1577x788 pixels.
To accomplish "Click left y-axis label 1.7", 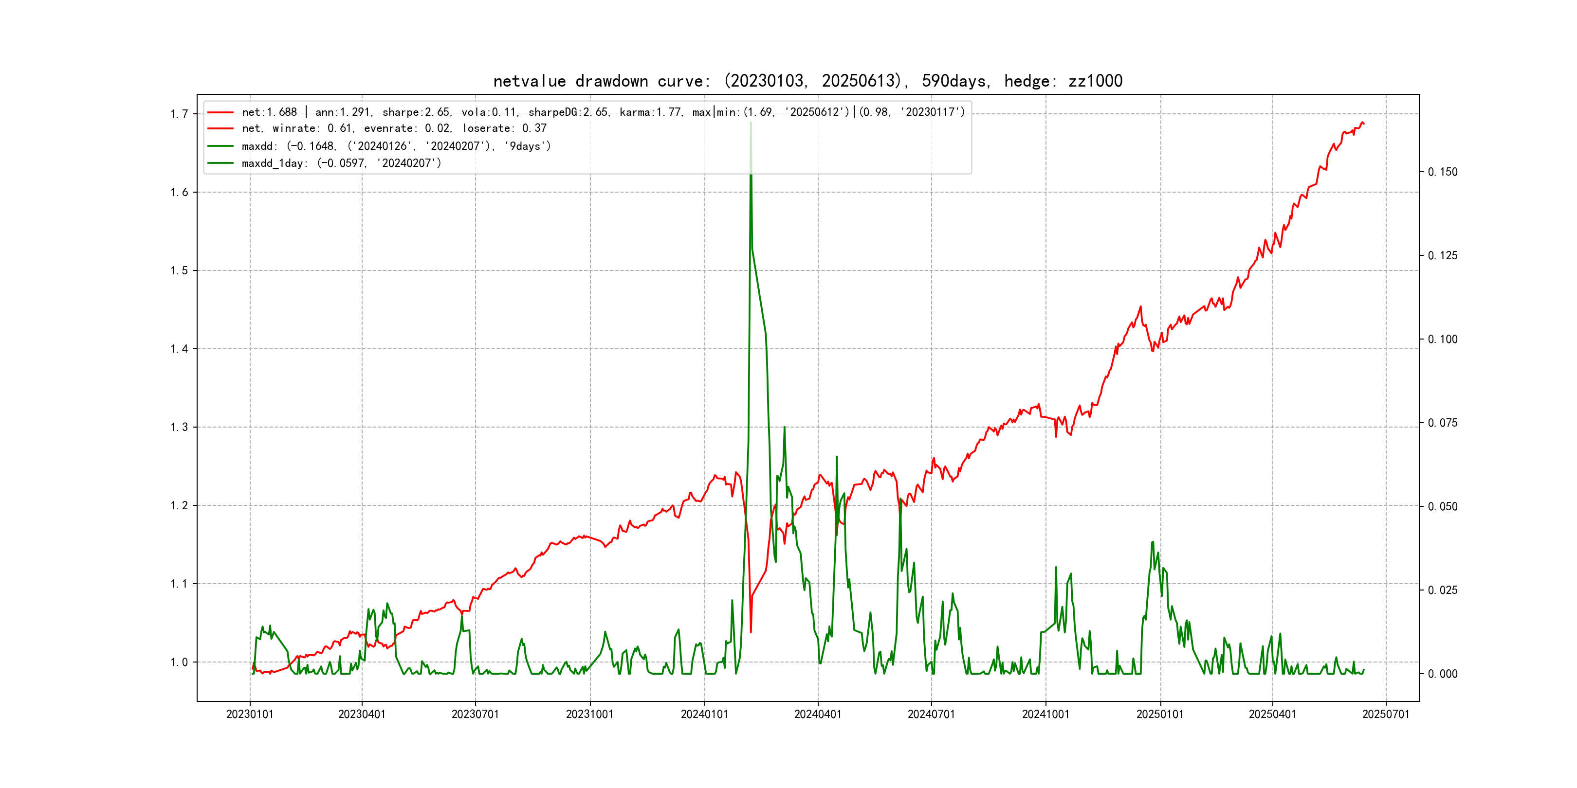I will tap(179, 114).
